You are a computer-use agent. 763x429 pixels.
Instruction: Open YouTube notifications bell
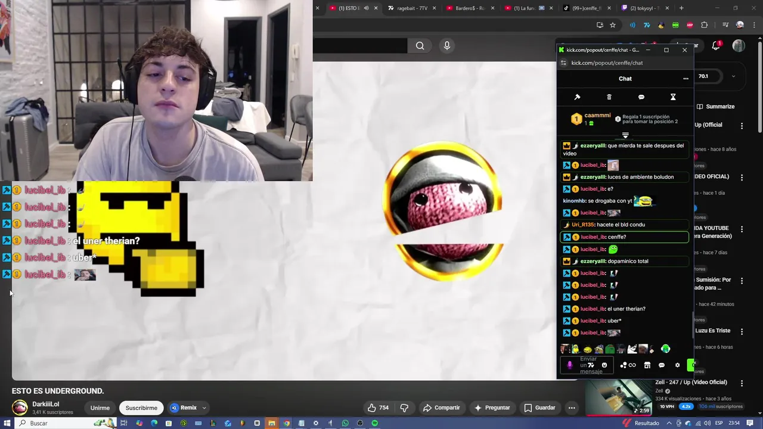tap(717, 46)
